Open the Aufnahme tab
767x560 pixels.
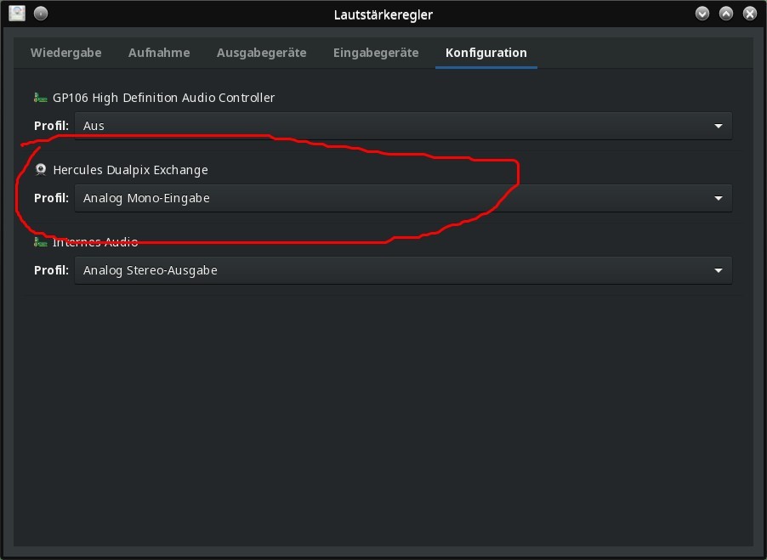(x=159, y=53)
